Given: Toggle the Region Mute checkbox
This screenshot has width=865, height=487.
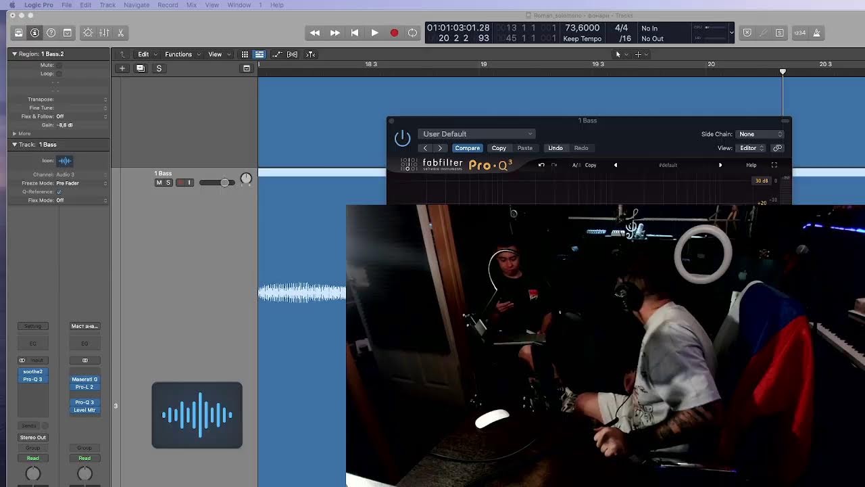Looking at the screenshot, I should [x=59, y=65].
